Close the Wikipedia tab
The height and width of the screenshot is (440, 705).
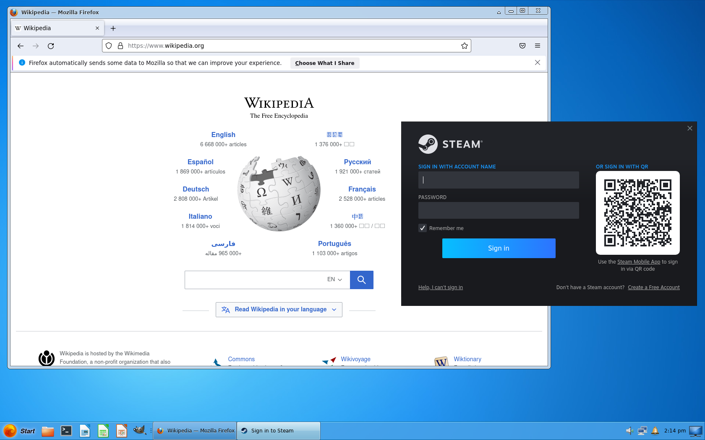coord(97,28)
